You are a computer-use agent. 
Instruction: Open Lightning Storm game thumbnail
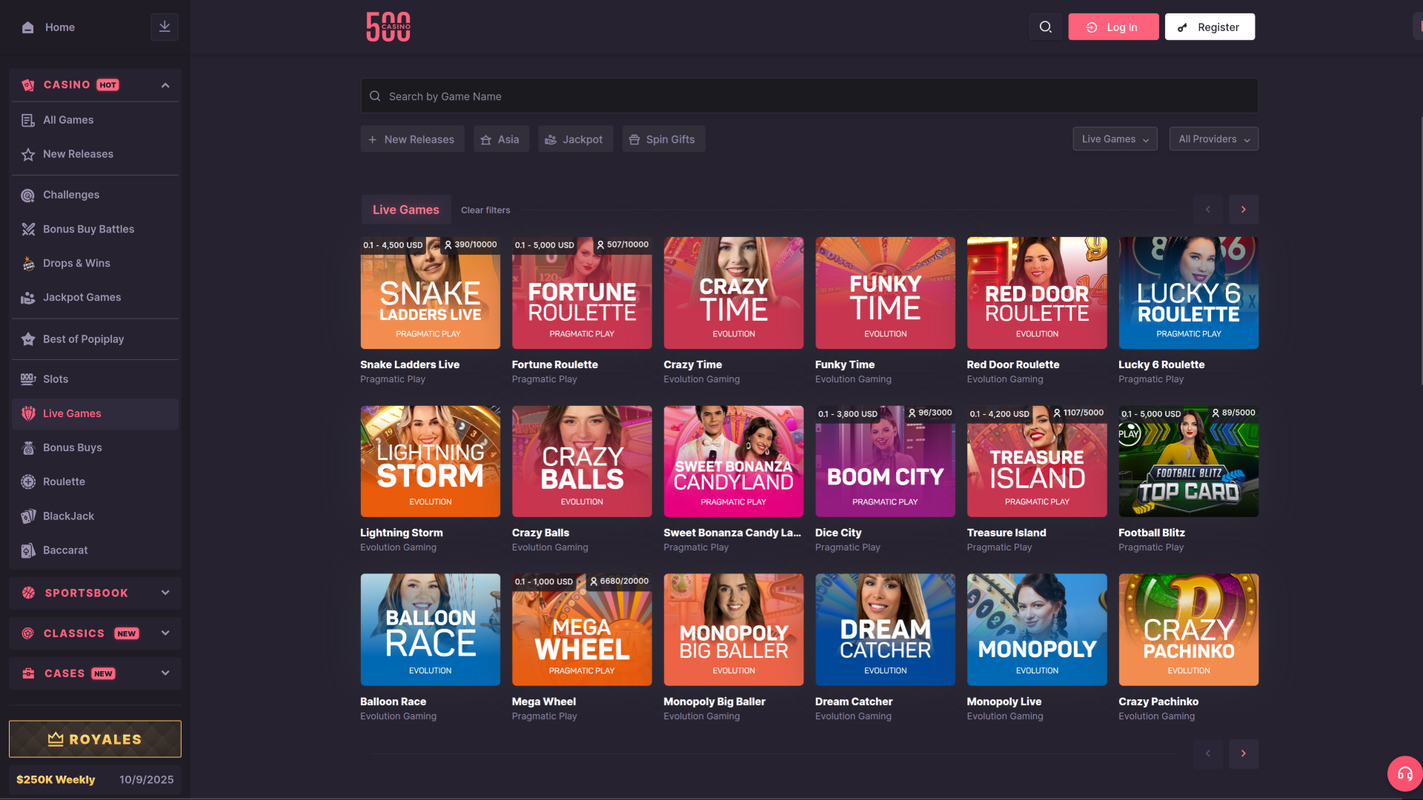coord(431,461)
